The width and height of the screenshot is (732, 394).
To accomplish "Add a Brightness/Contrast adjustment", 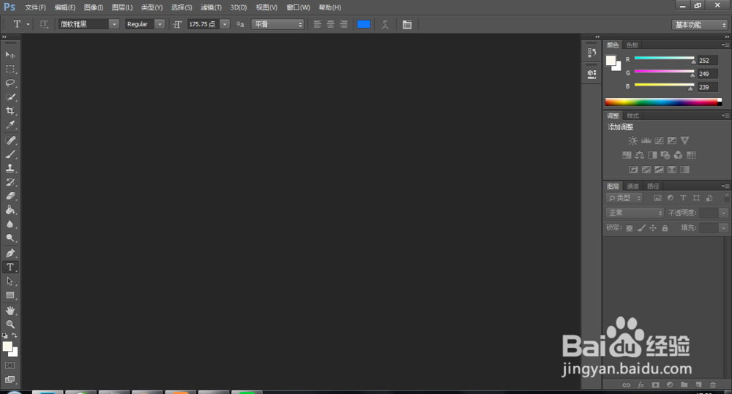I will [632, 140].
